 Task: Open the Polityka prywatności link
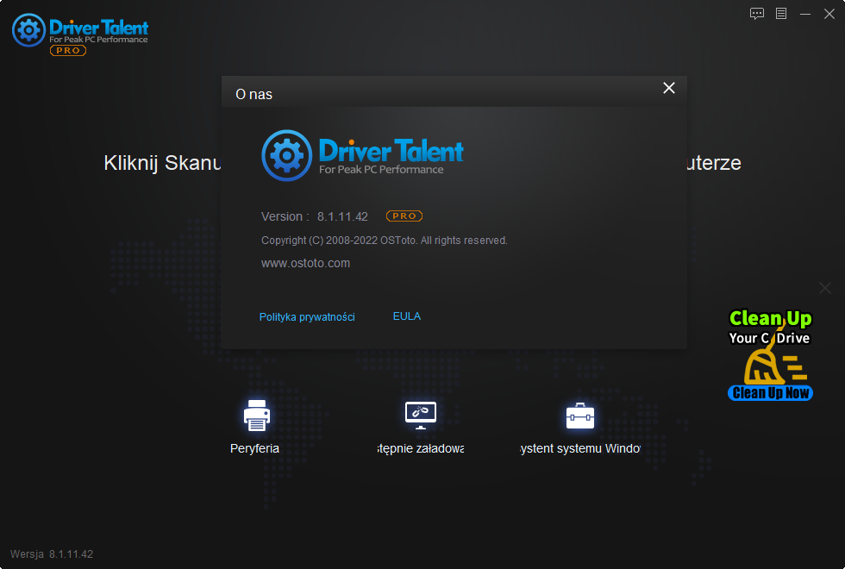307,317
